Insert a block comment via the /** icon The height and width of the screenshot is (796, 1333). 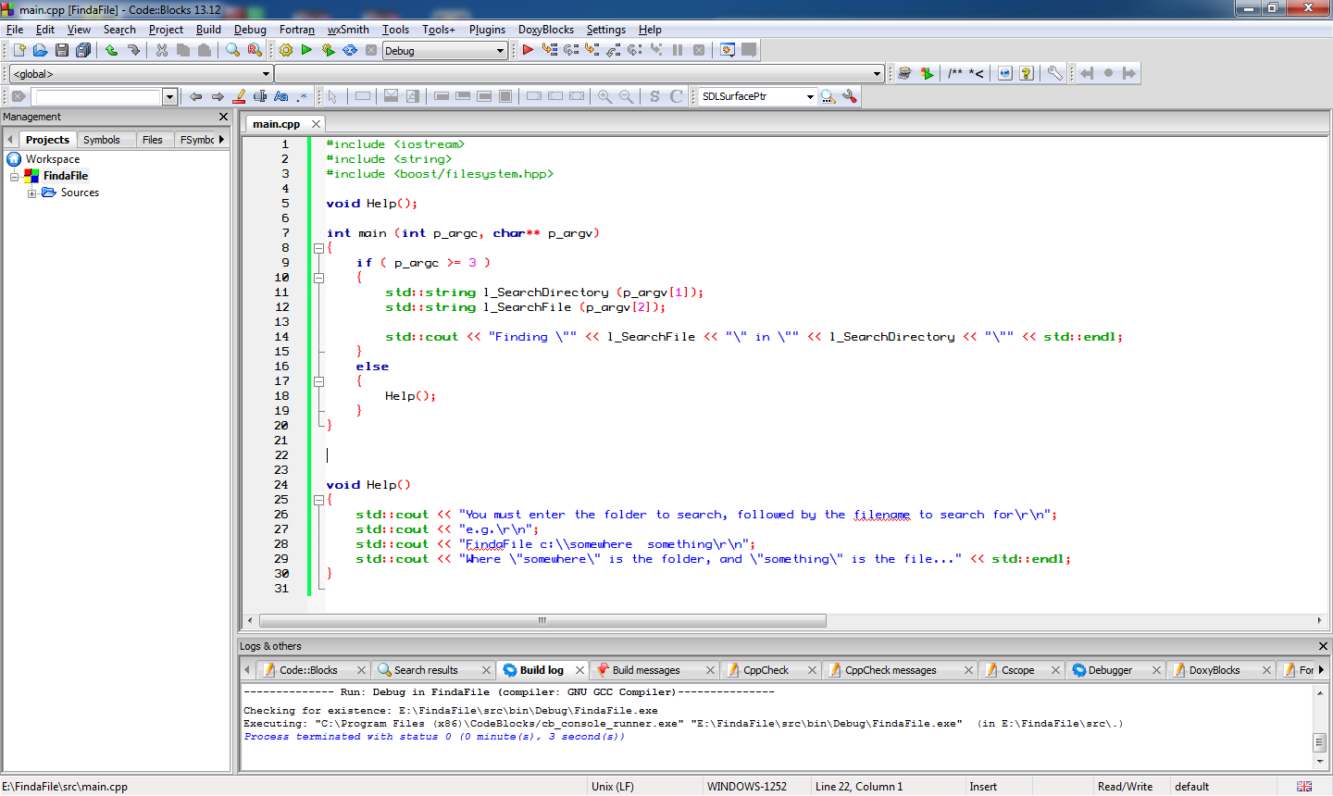[x=955, y=73]
